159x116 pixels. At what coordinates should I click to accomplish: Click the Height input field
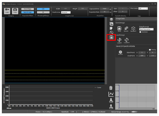(x=83, y=9)
